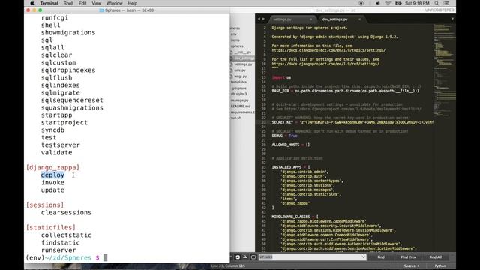Click the ALLOWED_HOSTS line in editor
The image size is (480, 270).
coord(290,145)
